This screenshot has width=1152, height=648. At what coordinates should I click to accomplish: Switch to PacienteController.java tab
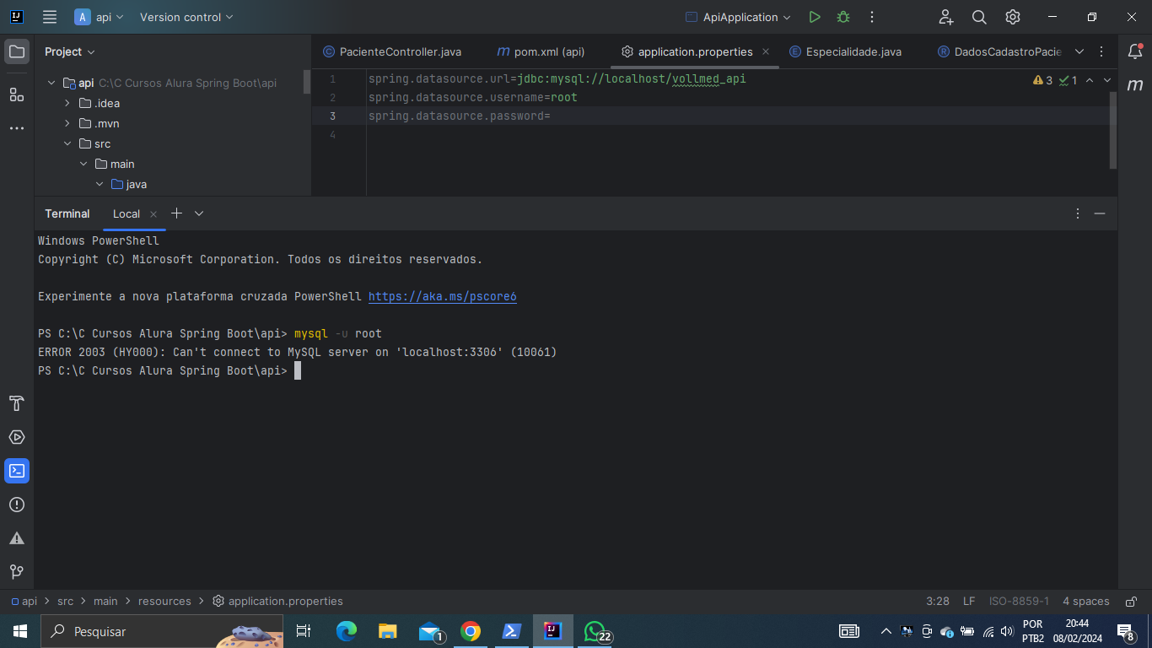[x=392, y=51]
